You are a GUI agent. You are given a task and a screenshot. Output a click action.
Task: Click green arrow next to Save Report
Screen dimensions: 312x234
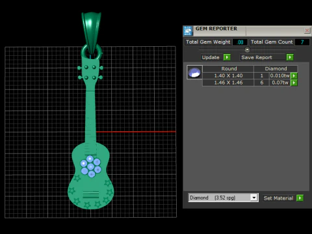[290, 57]
